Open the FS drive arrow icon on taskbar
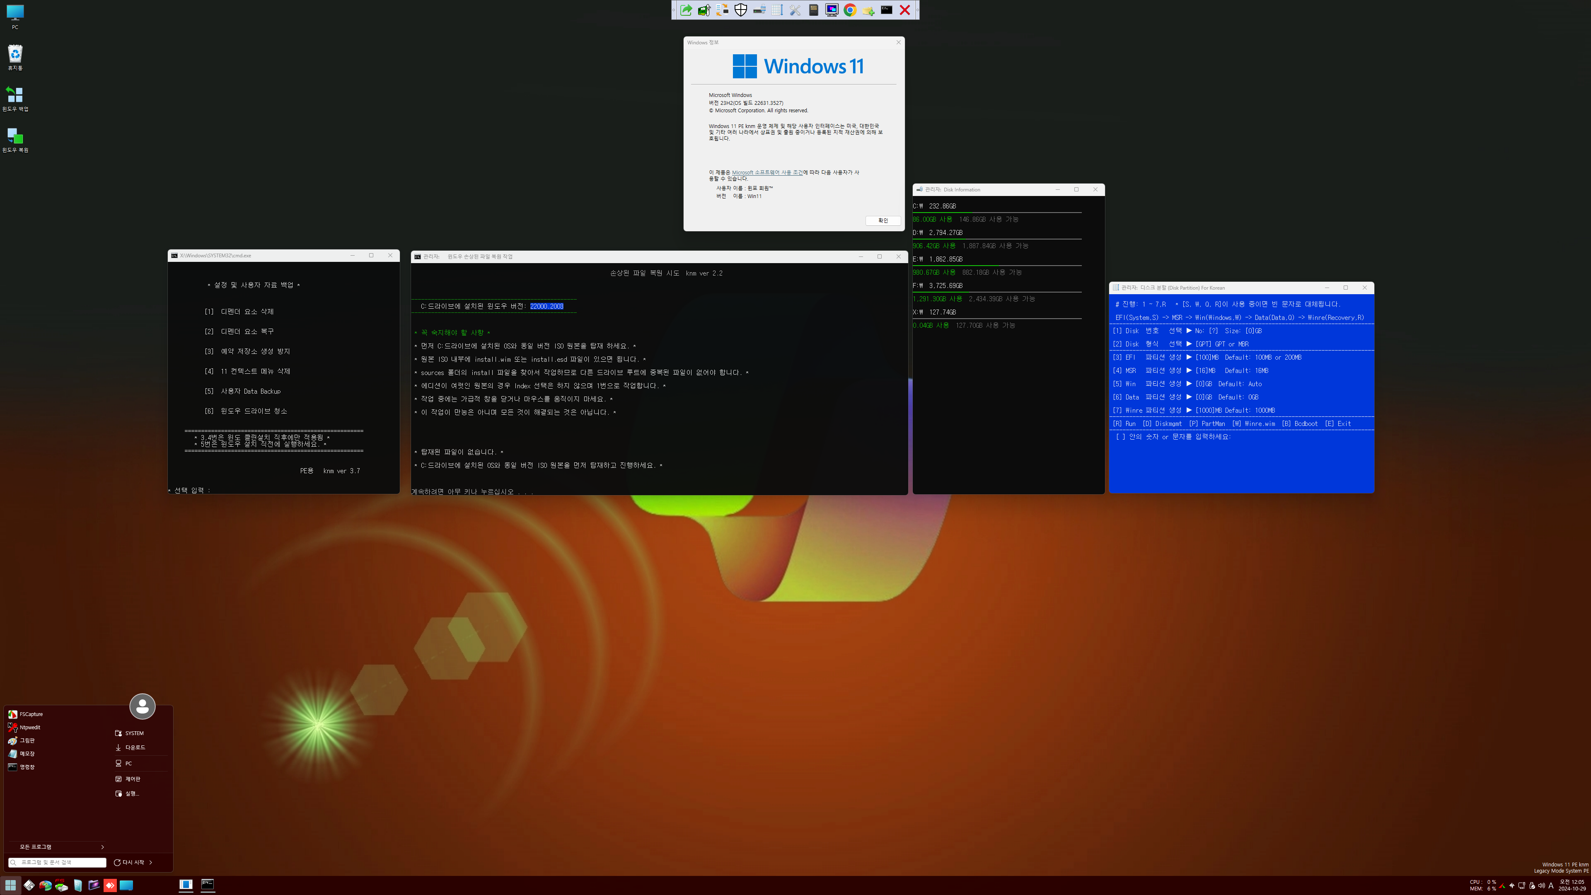Viewport: 1591px width, 895px height. coord(61,885)
